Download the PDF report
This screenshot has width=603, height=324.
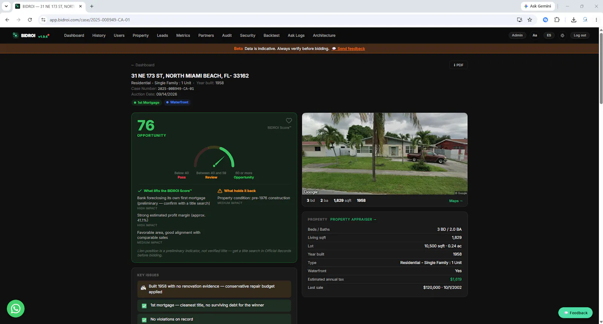pyautogui.click(x=458, y=65)
